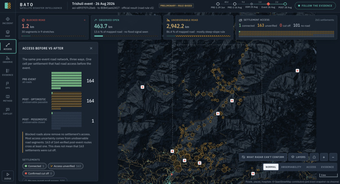Image resolution: width=340 pixels, height=184 pixels.
Task: Click the BATO striped logo
Action: tap(8, 5)
